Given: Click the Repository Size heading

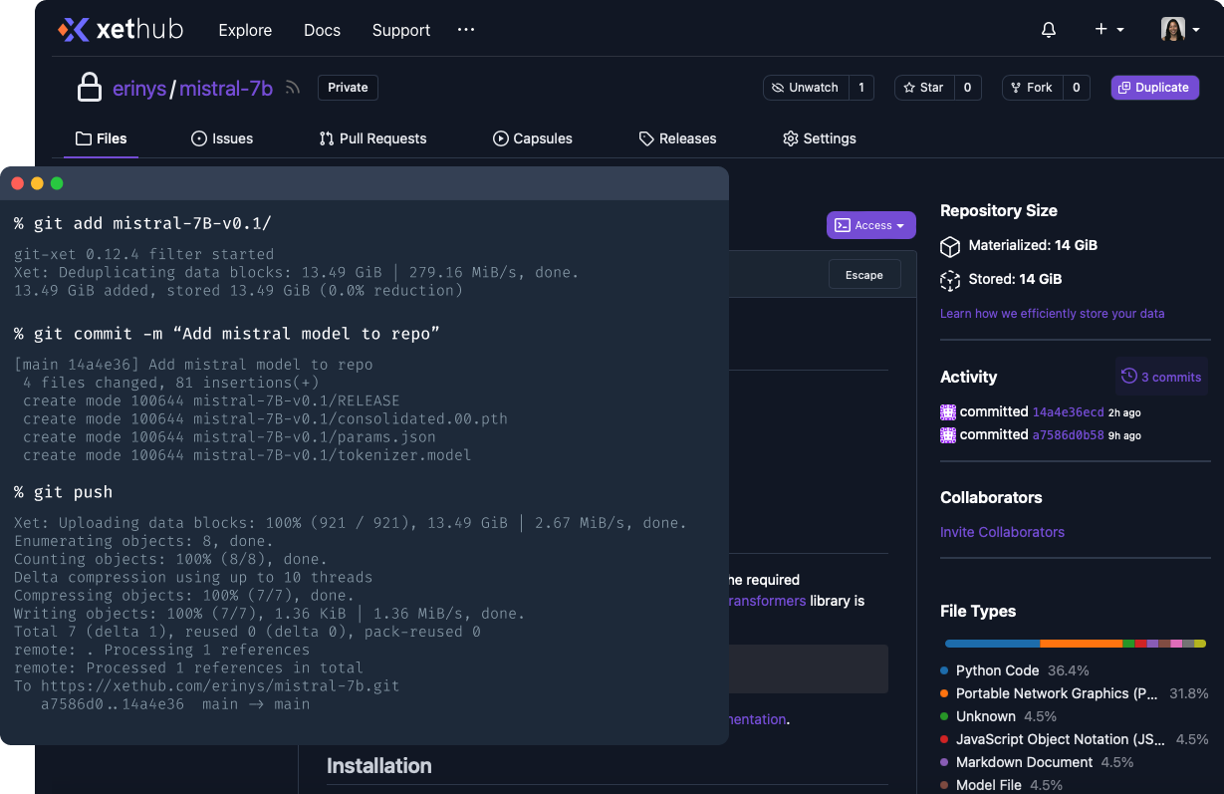Looking at the screenshot, I should [999, 211].
